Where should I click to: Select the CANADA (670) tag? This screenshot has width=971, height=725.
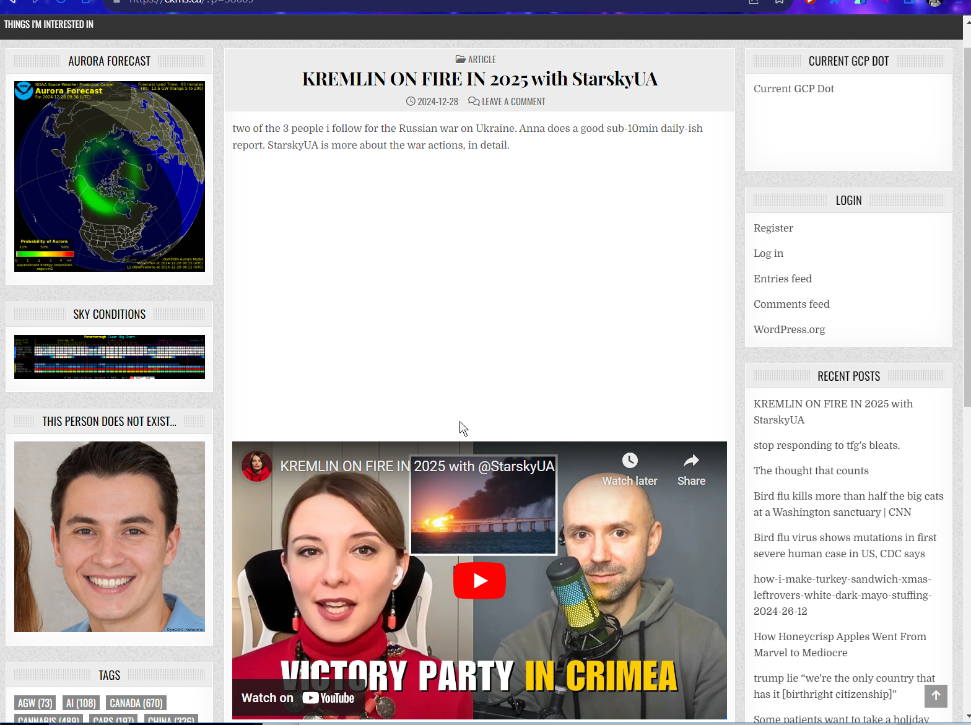coord(136,703)
